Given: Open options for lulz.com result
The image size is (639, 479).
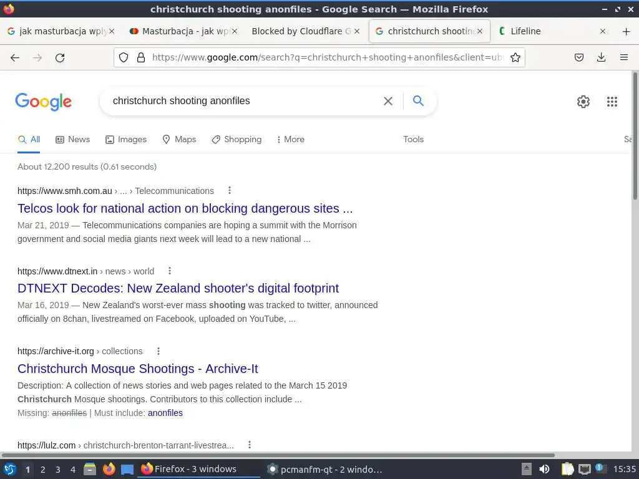Looking at the screenshot, I should tap(250, 445).
